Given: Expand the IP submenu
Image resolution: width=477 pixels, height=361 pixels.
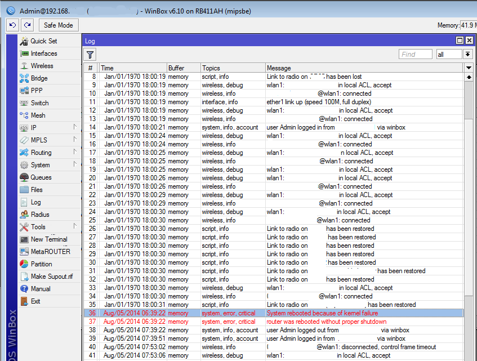Looking at the screenshot, I should coord(34,128).
